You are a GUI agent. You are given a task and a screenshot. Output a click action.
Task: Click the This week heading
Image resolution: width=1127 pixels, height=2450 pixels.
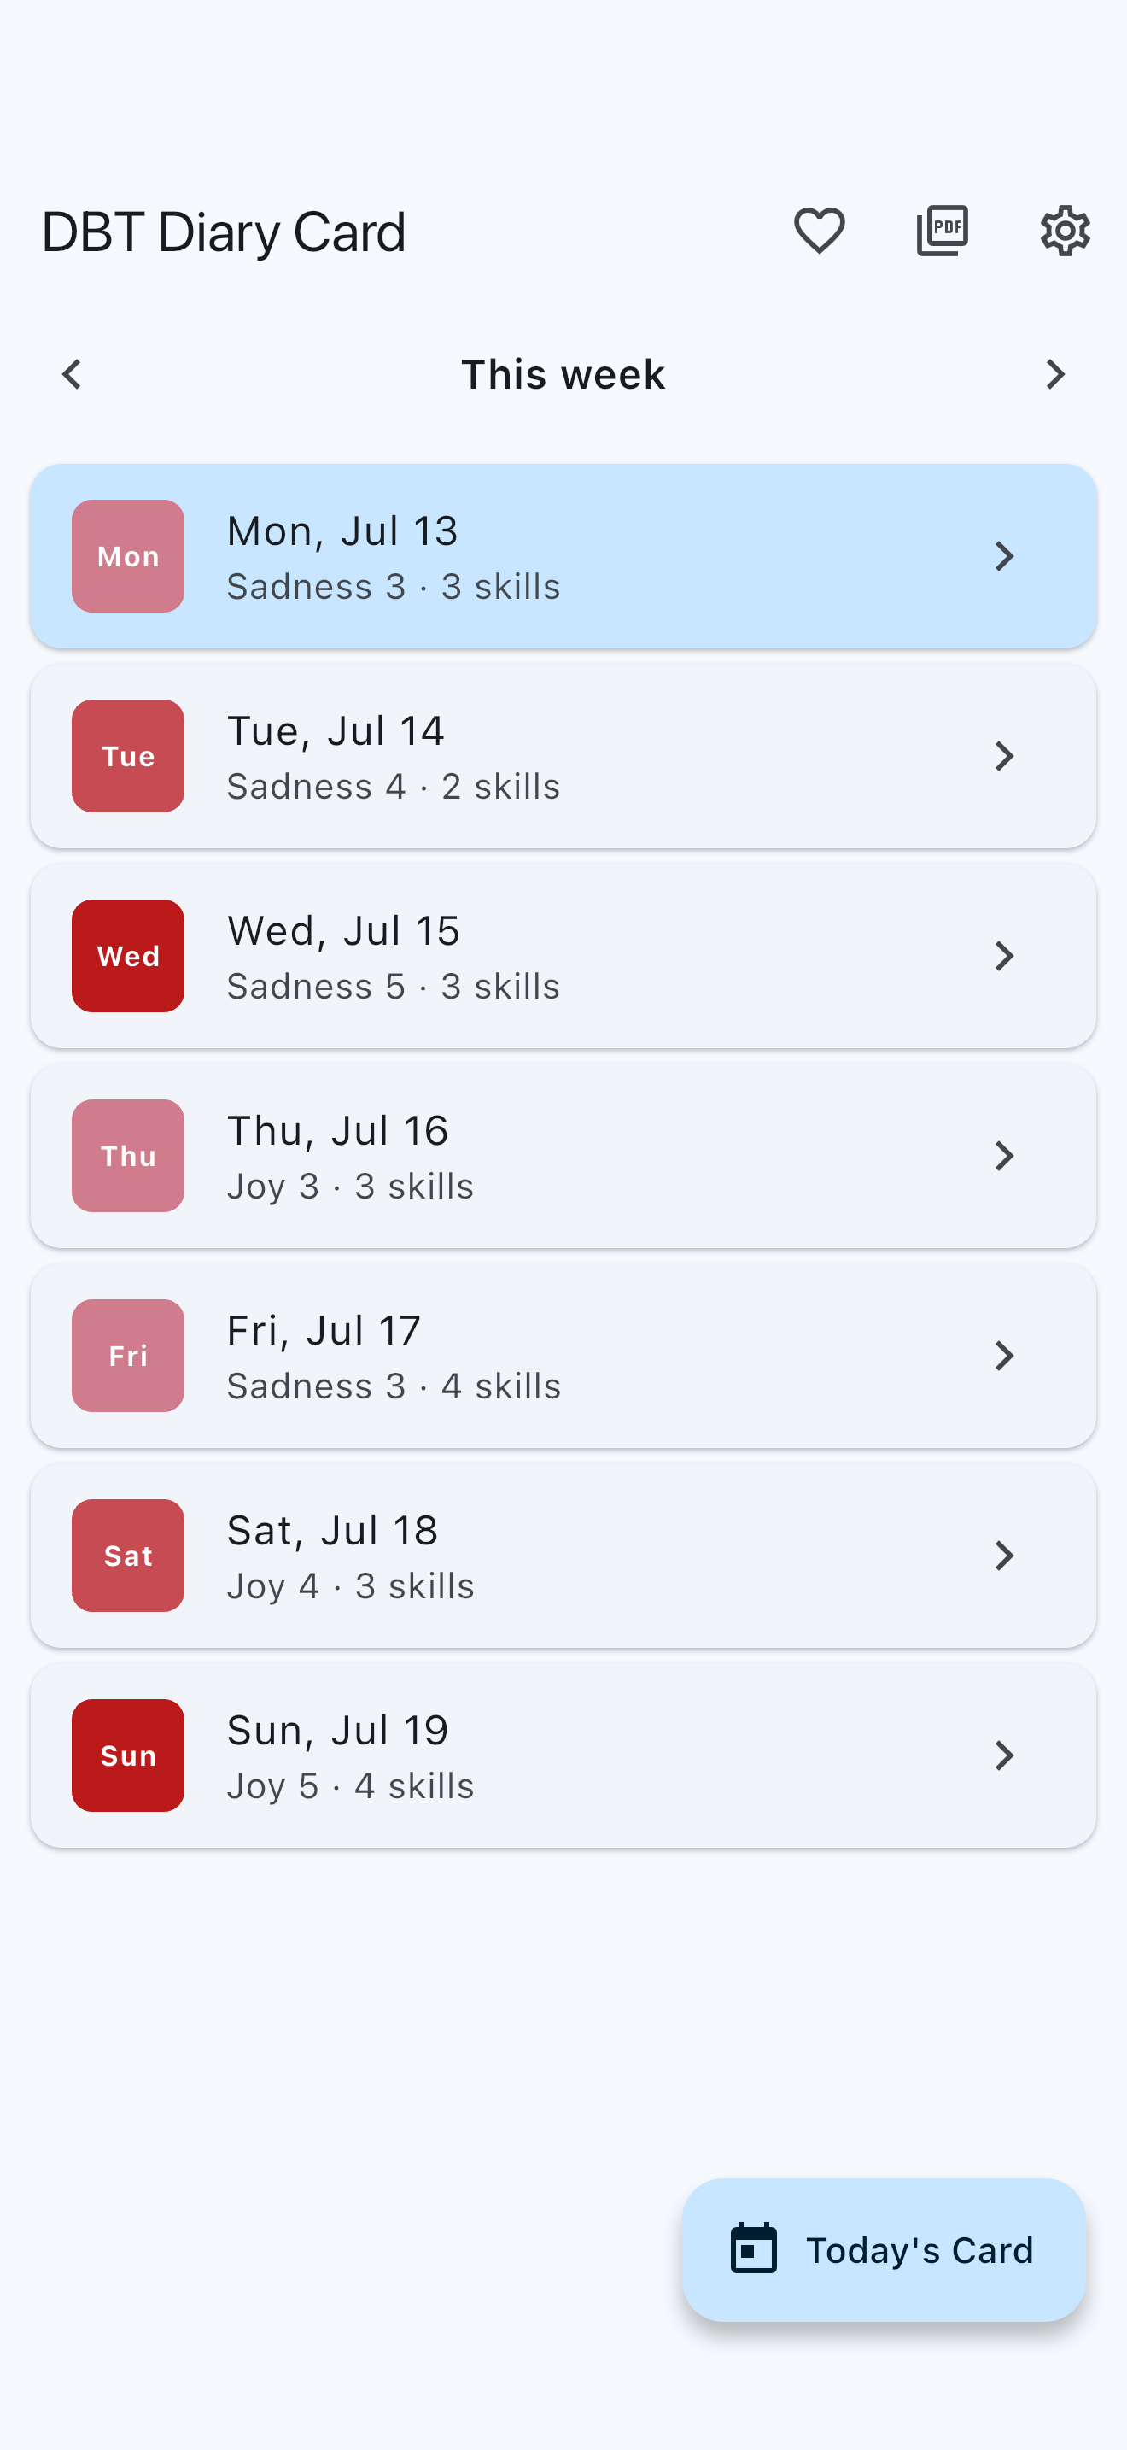563,375
